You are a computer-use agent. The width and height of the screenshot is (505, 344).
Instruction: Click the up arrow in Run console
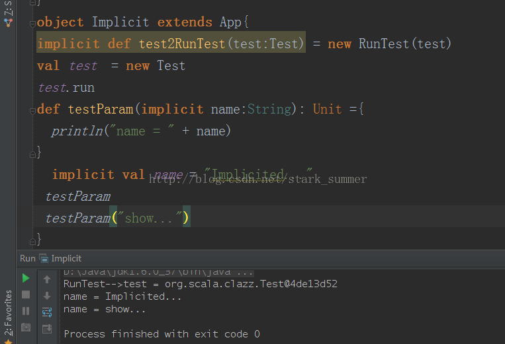pyautogui.click(x=47, y=279)
